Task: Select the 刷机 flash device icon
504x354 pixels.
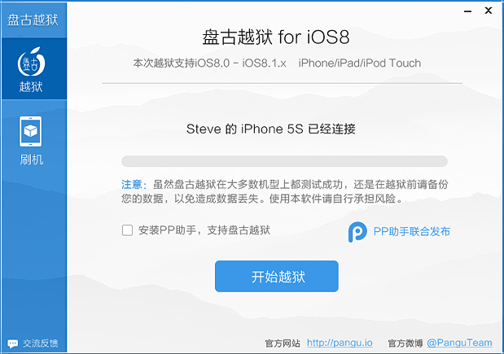Action: click(31, 131)
